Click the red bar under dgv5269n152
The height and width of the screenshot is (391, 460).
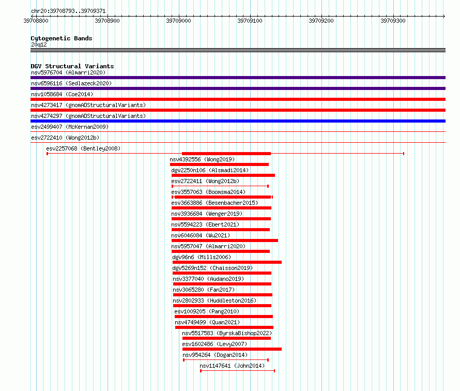(x=222, y=273)
